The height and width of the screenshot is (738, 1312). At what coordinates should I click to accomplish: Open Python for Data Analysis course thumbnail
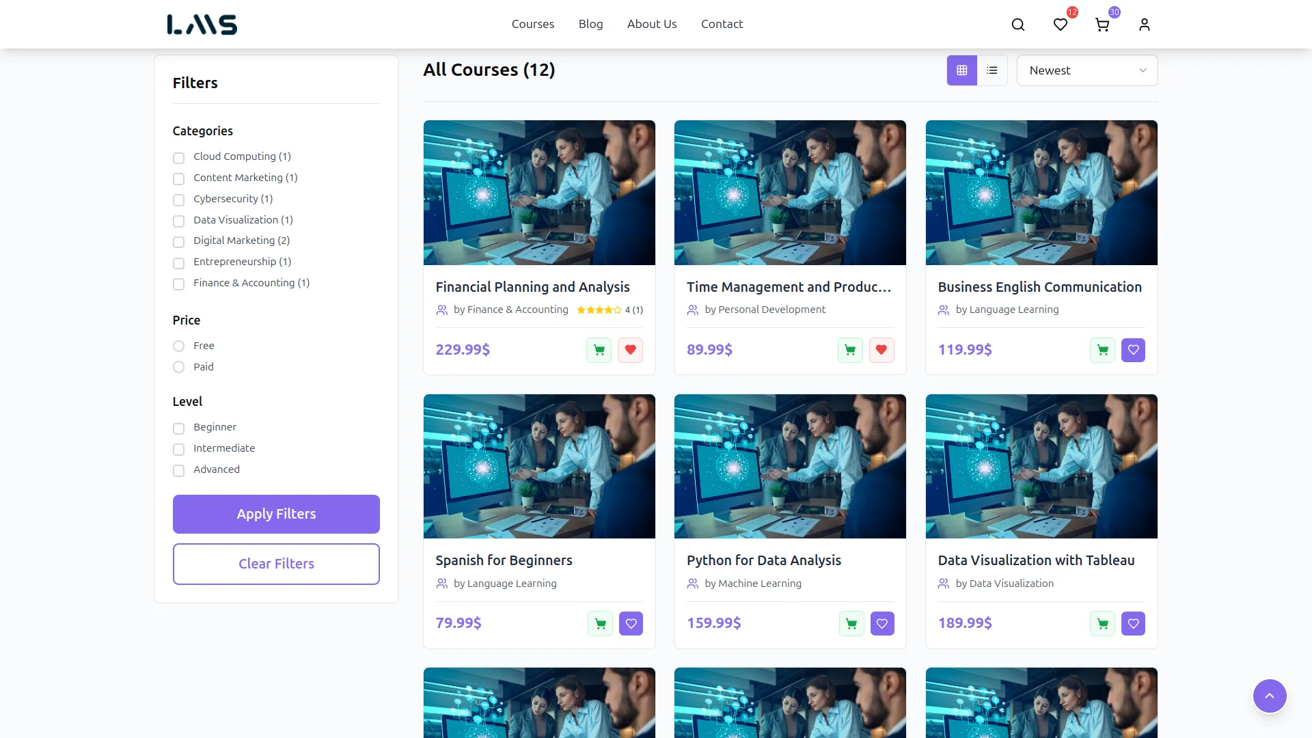pos(790,466)
